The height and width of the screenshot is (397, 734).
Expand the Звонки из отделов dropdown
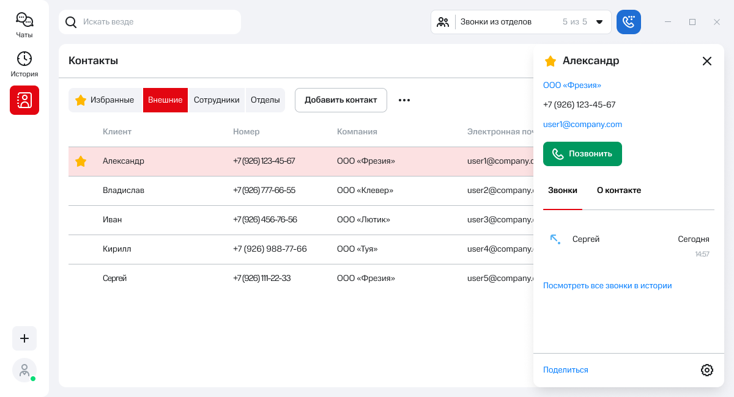[x=599, y=22]
